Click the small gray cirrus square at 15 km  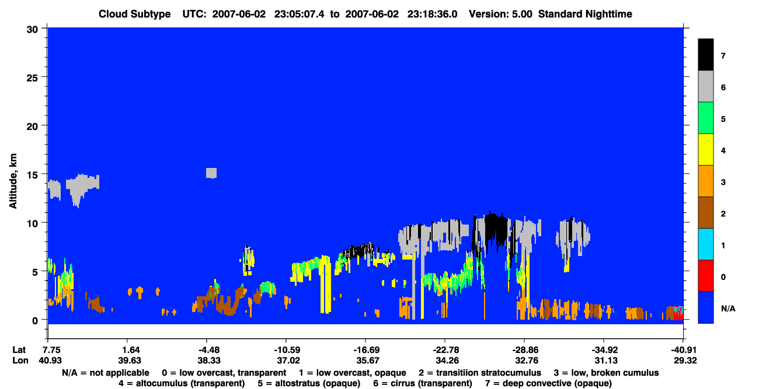click(x=211, y=173)
